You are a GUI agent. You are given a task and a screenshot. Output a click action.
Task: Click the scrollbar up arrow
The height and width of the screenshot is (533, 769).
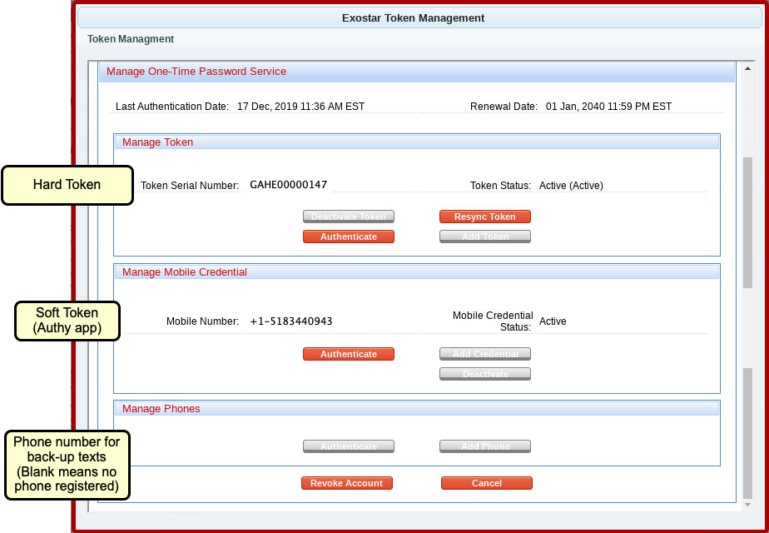747,68
